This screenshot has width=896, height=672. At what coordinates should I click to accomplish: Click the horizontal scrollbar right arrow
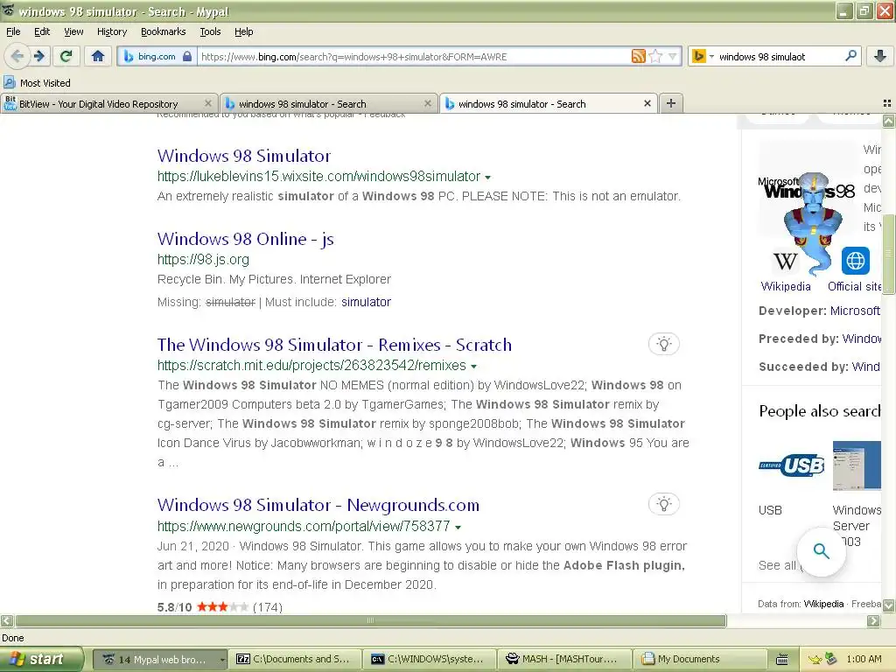click(x=873, y=620)
